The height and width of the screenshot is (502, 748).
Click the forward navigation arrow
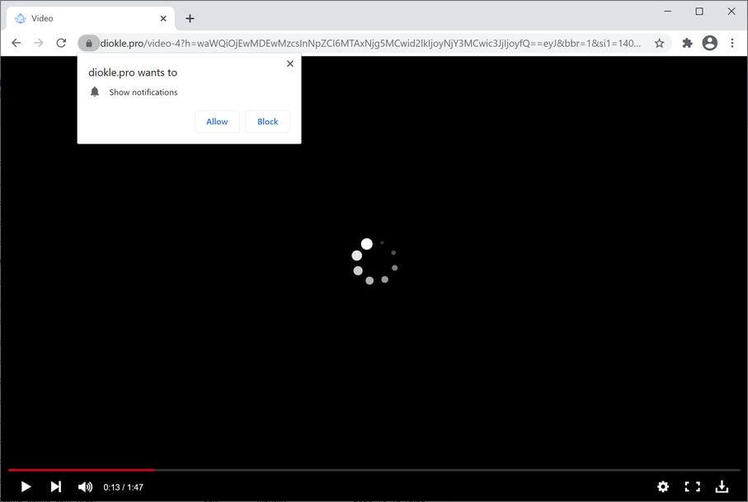coord(38,42)
